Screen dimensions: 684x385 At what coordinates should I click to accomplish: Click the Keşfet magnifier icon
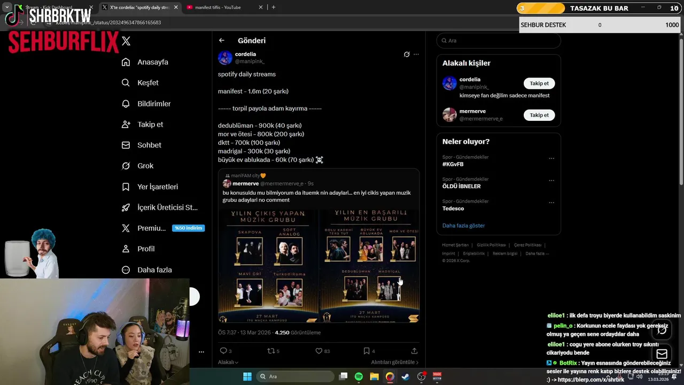click(126, 83)
